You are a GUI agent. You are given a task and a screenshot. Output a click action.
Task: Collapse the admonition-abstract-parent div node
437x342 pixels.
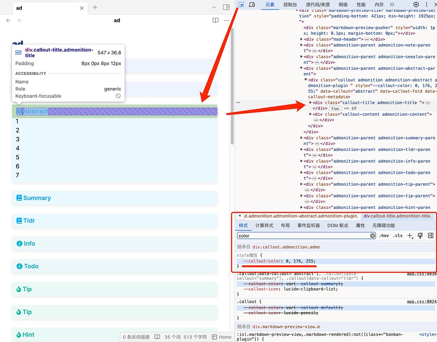click(302, 68)
